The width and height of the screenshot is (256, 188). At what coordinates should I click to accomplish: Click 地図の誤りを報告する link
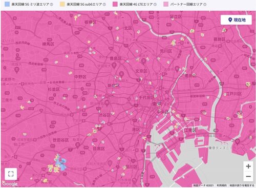[242, 185]
